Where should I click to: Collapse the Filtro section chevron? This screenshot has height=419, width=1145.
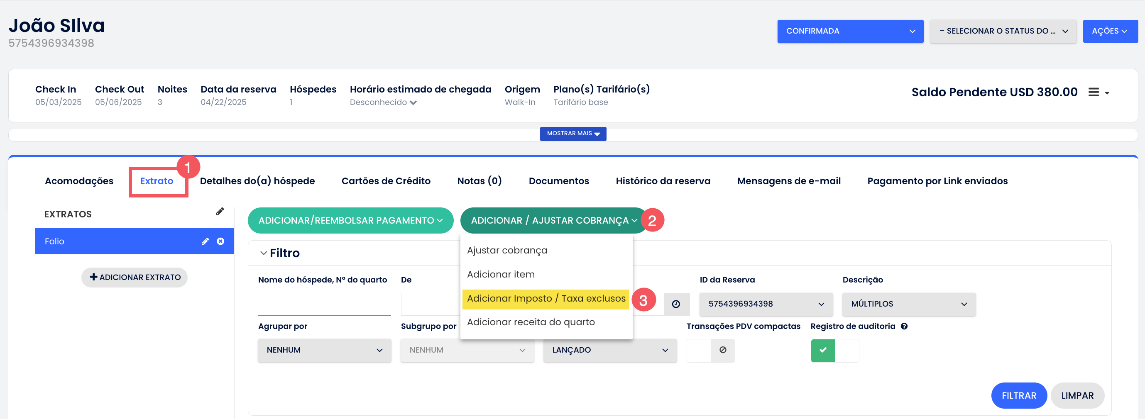pyautogui.click(x=264, y=253)
